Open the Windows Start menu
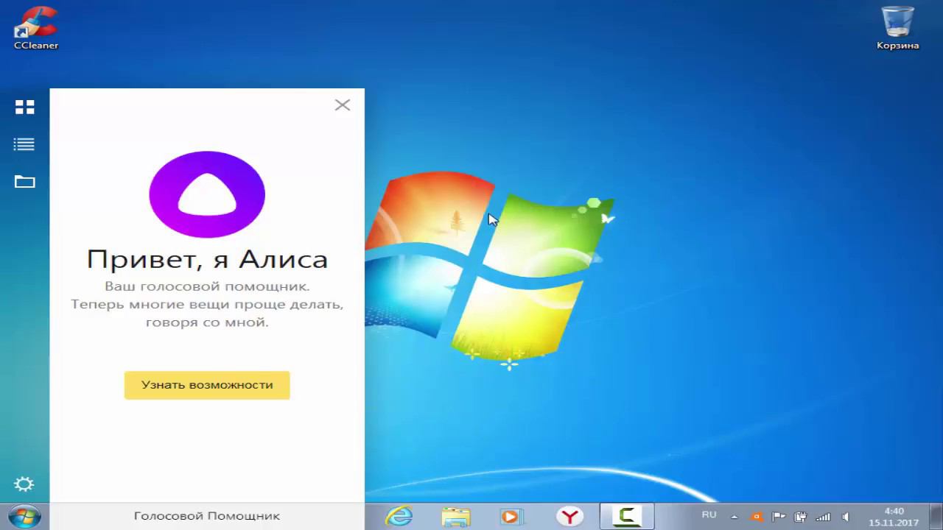Screen dimensions: 943x530 coord(24,516)
